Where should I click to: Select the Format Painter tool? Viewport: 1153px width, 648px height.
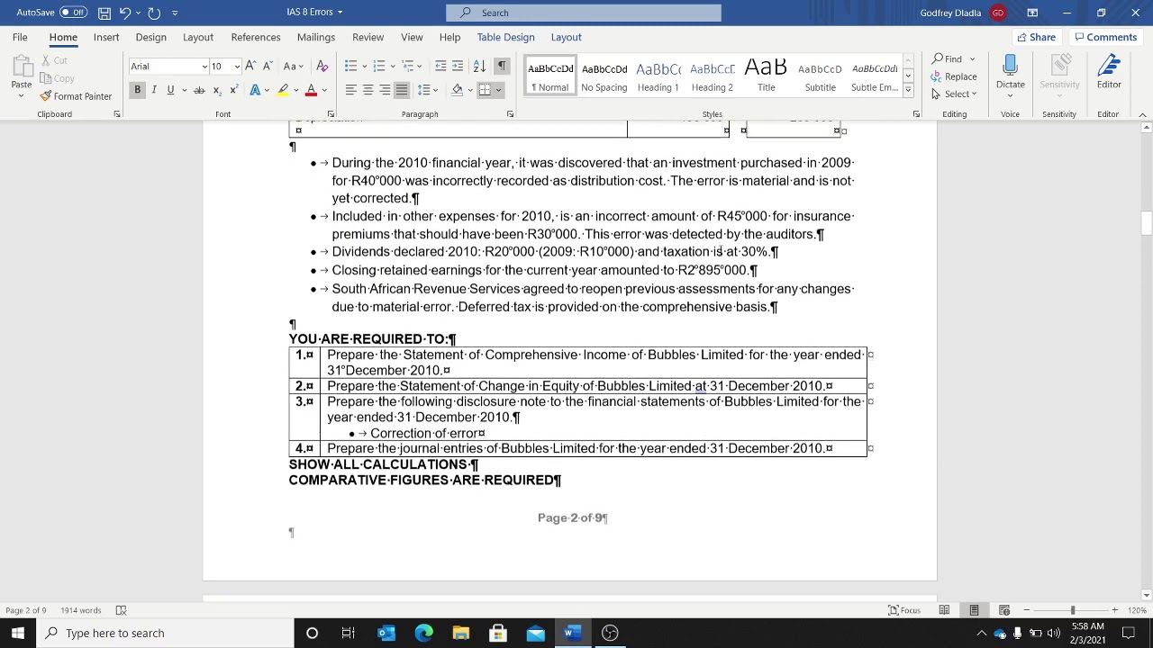(76, 96)
